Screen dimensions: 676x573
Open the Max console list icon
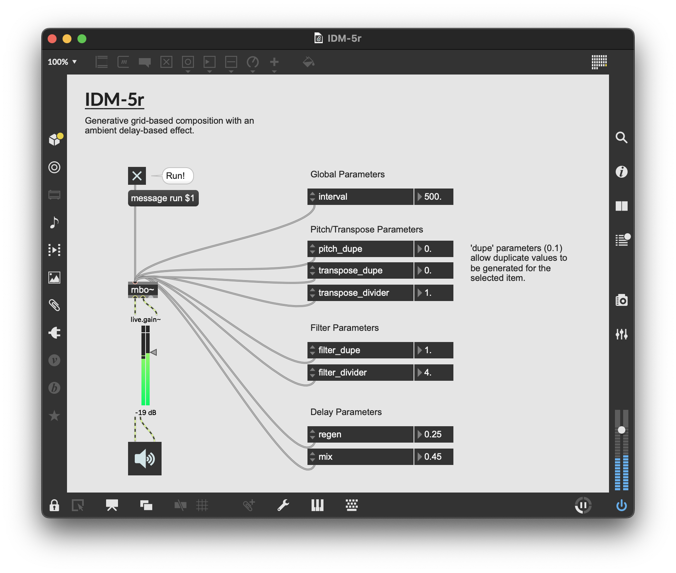click(x=622, y=240)
